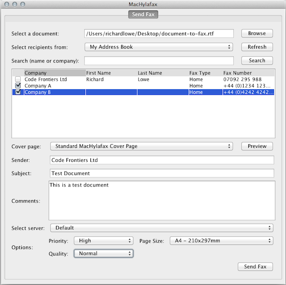Click the document path input field
Viewport: 286px width, 285px height.
pos(159,34)
